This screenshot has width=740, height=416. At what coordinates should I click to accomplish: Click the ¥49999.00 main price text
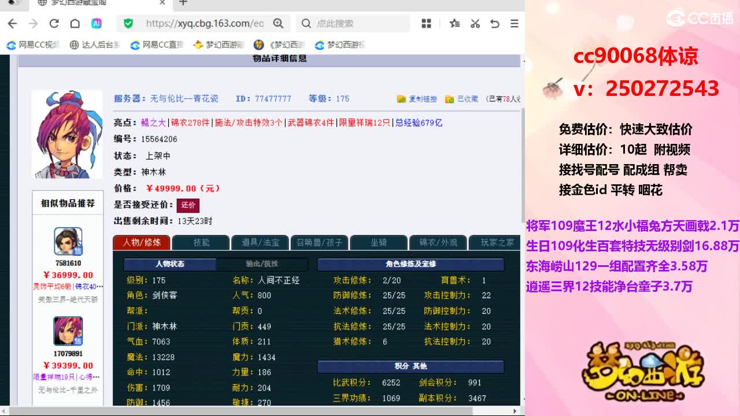click(183, 188)
